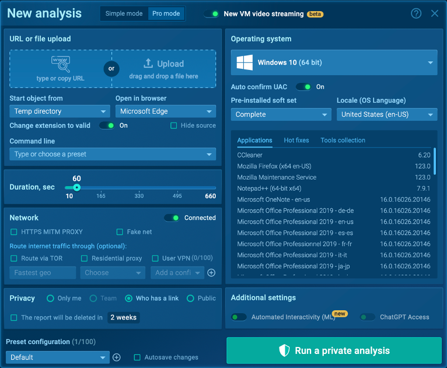Screen dimensions: 447x368
Task: Open the help question mark icon
Action: click(416, 13)
